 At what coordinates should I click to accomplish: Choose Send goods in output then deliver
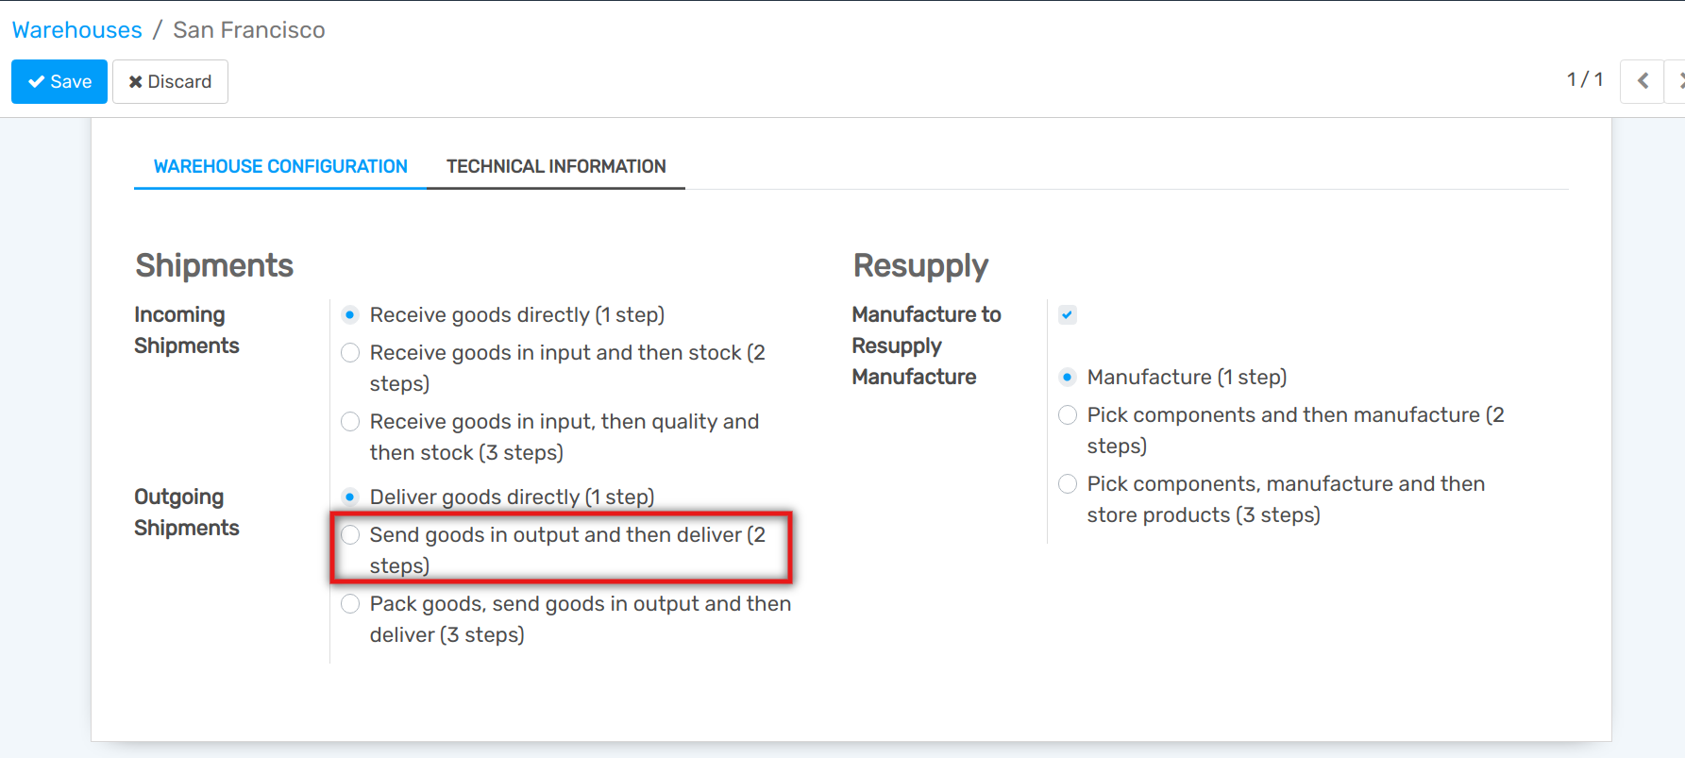(x=350, y=535)
